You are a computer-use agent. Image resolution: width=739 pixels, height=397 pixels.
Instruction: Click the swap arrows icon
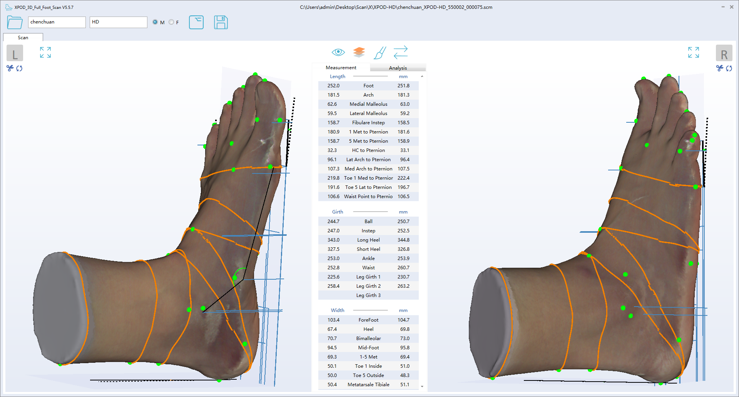click(400, 52)
